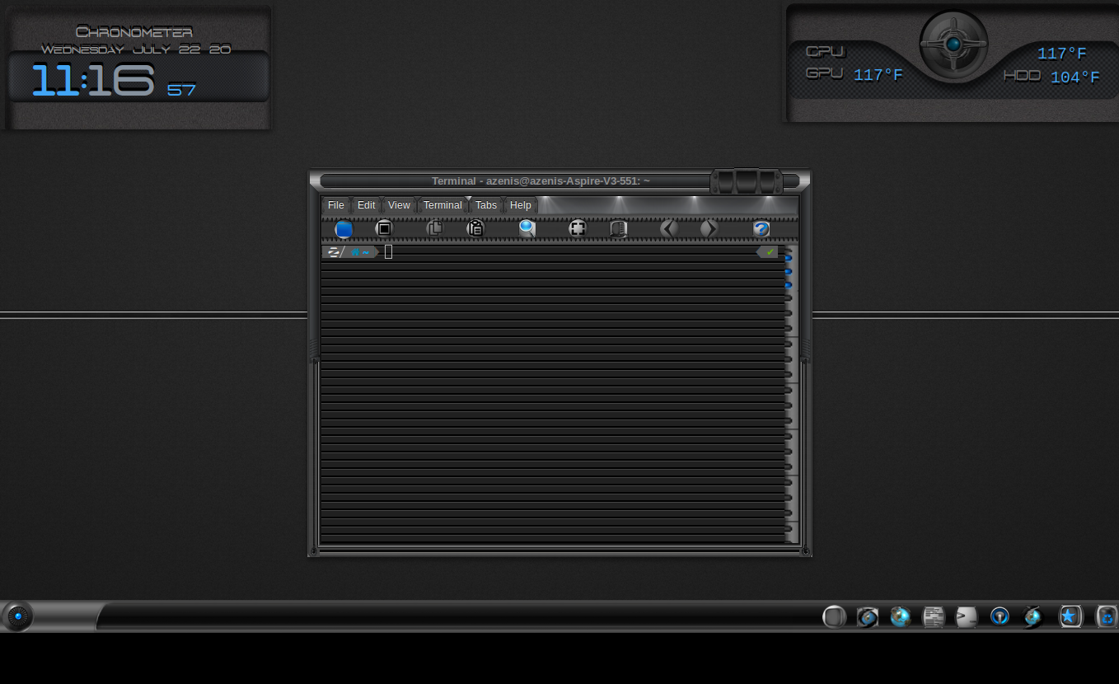Expand the Terminal menu
1119x684 pixels.
[442, 205]
